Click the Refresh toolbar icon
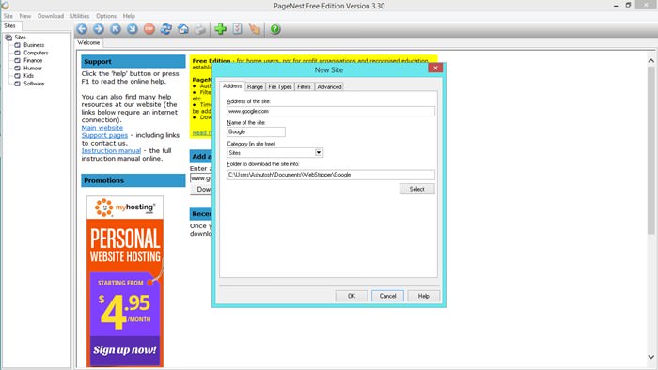This screenshot has width=658, height=370. coord(166,29)
